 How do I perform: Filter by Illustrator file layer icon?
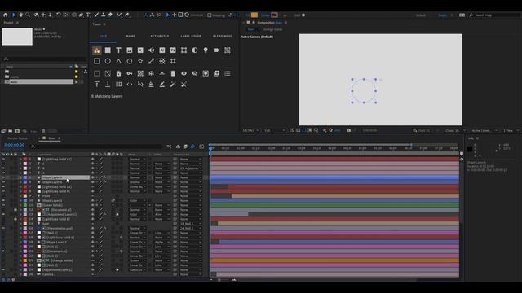tap(162, 50)
